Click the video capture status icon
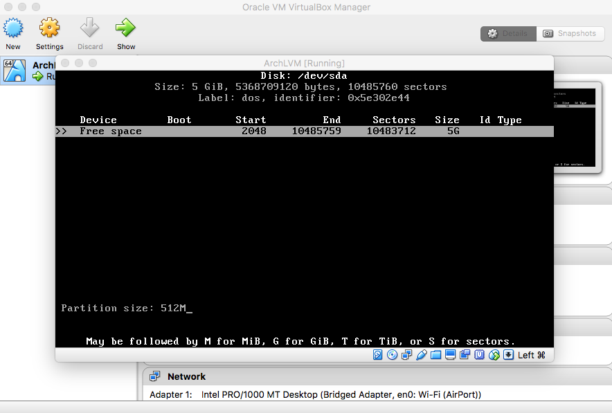Image resolution: width=612 pixels, height=413 pixels. pyautogui.click(x=465, y=355)
